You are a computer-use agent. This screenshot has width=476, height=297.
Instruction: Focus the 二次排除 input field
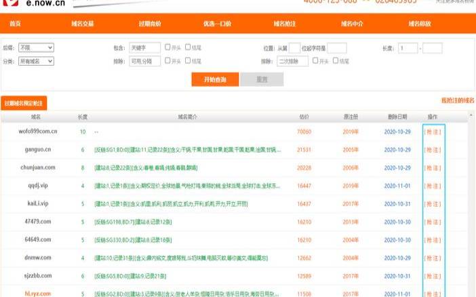[x=293, y=61]
